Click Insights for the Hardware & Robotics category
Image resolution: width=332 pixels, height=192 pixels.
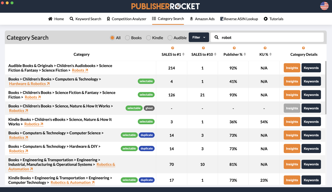coord(292,81)
